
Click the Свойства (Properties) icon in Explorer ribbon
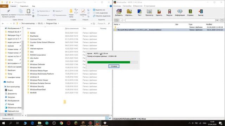pos(83,11)
